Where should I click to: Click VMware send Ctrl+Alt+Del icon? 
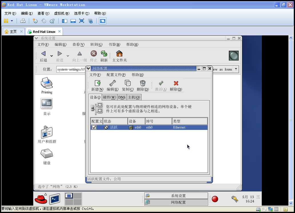point(23,21)
